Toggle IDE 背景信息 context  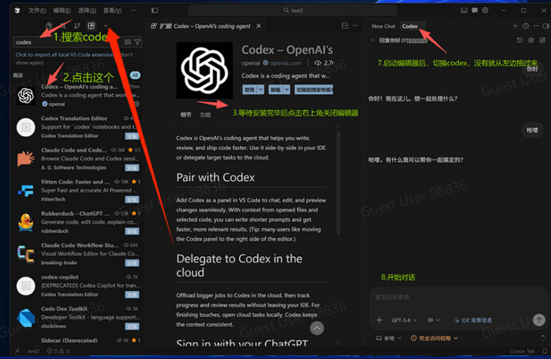click(x=473, y=320)
